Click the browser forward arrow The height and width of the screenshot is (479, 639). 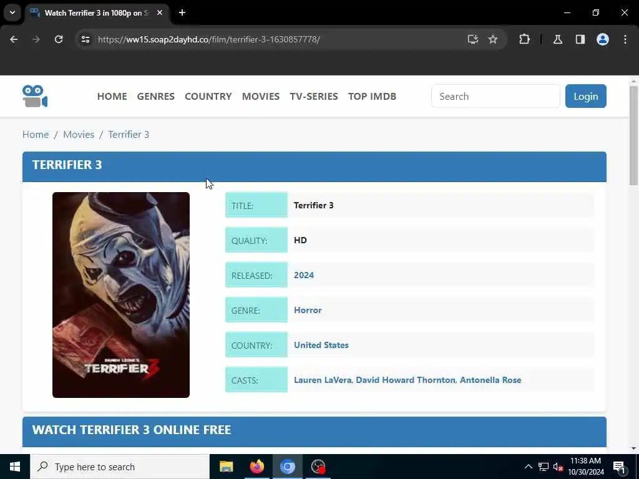point(36,39)
